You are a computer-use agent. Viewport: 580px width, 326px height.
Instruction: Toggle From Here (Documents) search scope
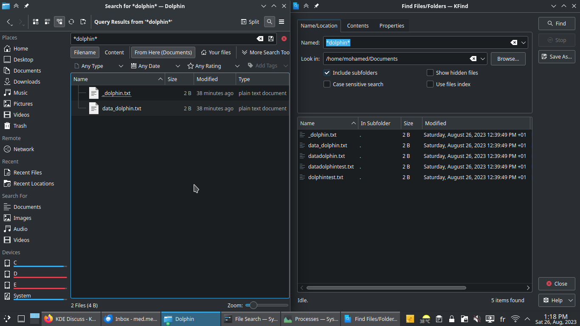(163, 52)
